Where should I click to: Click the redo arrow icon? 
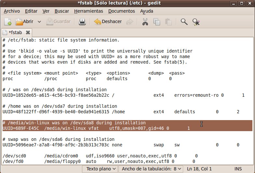click(x=129, y=21)
